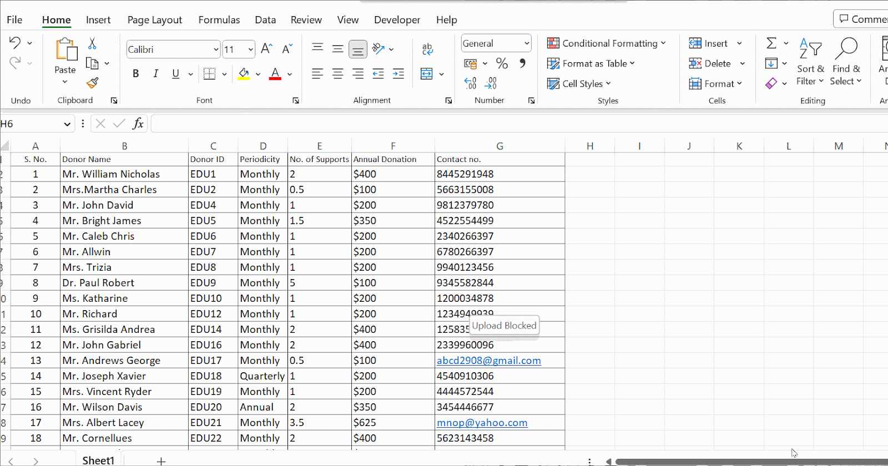Screen dimensions: 888x466
Task: Open the abcd2908@gmail.com link
Action: click(x=488, y=361)
